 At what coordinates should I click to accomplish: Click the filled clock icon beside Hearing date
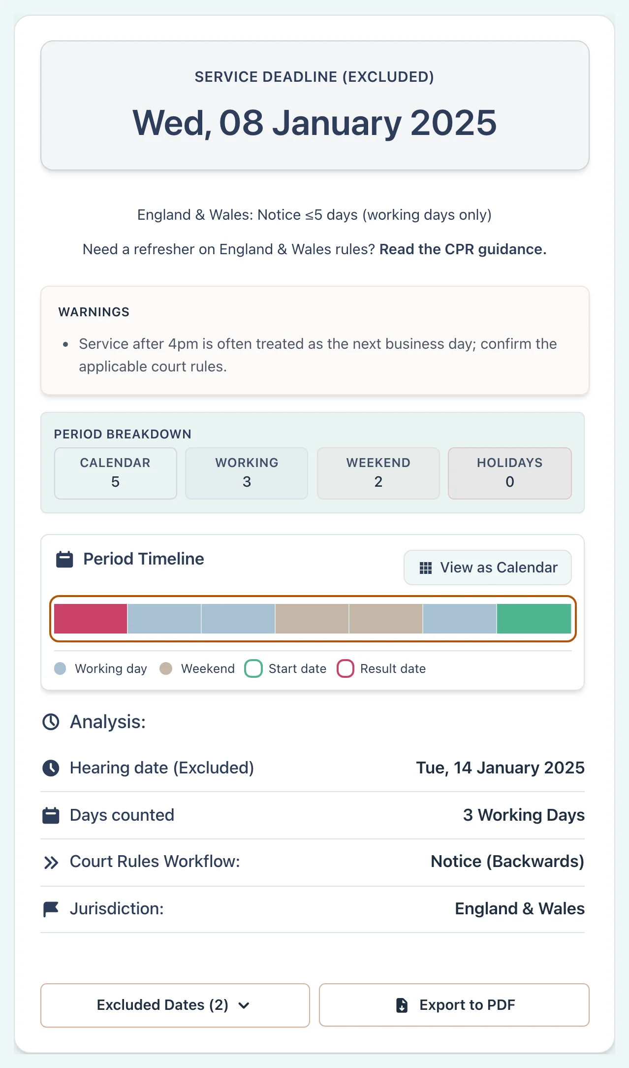point(51,768)
